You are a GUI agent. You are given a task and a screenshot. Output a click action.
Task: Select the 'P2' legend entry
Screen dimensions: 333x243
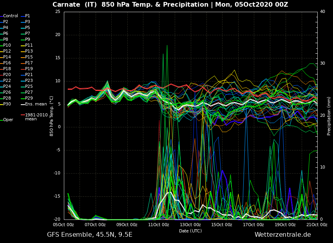click(5, 22)
